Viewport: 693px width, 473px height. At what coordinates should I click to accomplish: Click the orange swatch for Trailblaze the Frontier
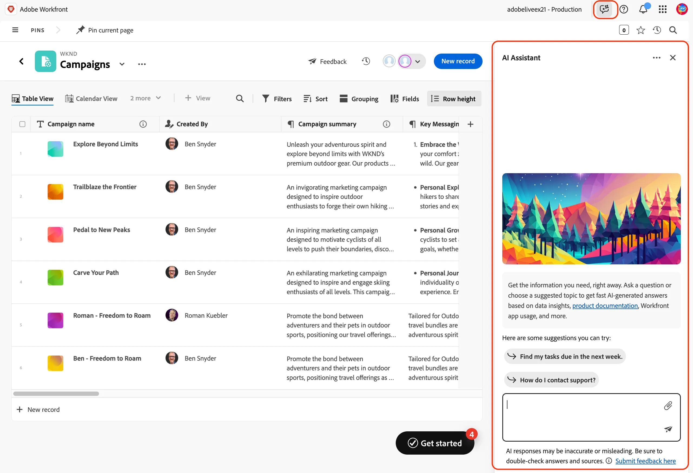(55, 192)
